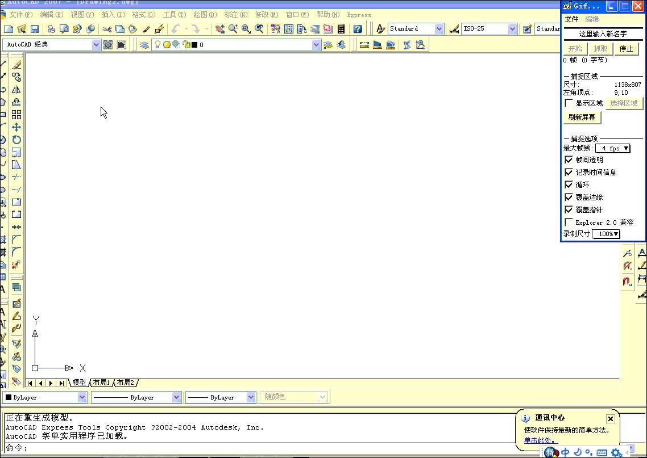Image resolution: width=647 pixels, height=458 pixels.
Task: Select the Array tool
Action: pyautogui.click(x=16, y=115)
